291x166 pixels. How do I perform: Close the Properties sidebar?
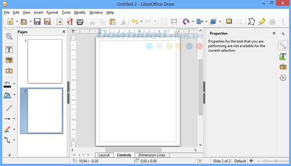coord(274,33)
